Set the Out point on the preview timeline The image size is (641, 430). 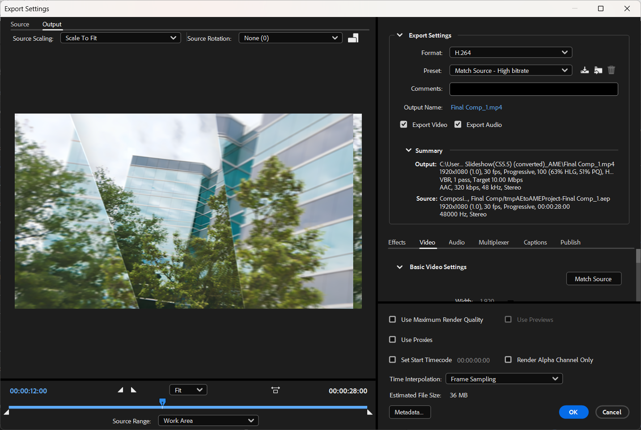(x=133, y=390)
